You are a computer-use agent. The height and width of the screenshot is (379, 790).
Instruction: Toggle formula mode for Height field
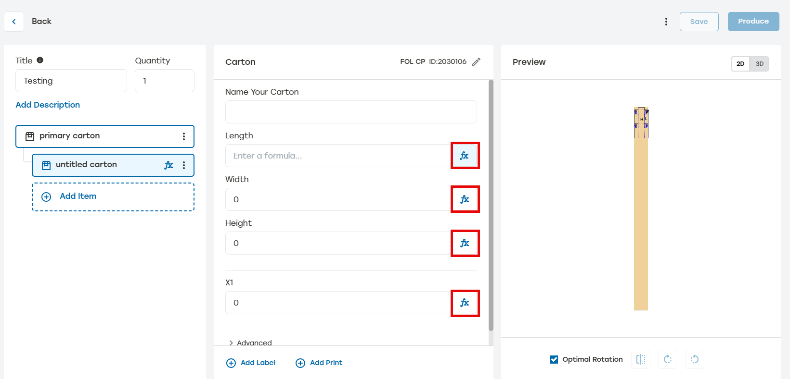click(x=465, y=243)
